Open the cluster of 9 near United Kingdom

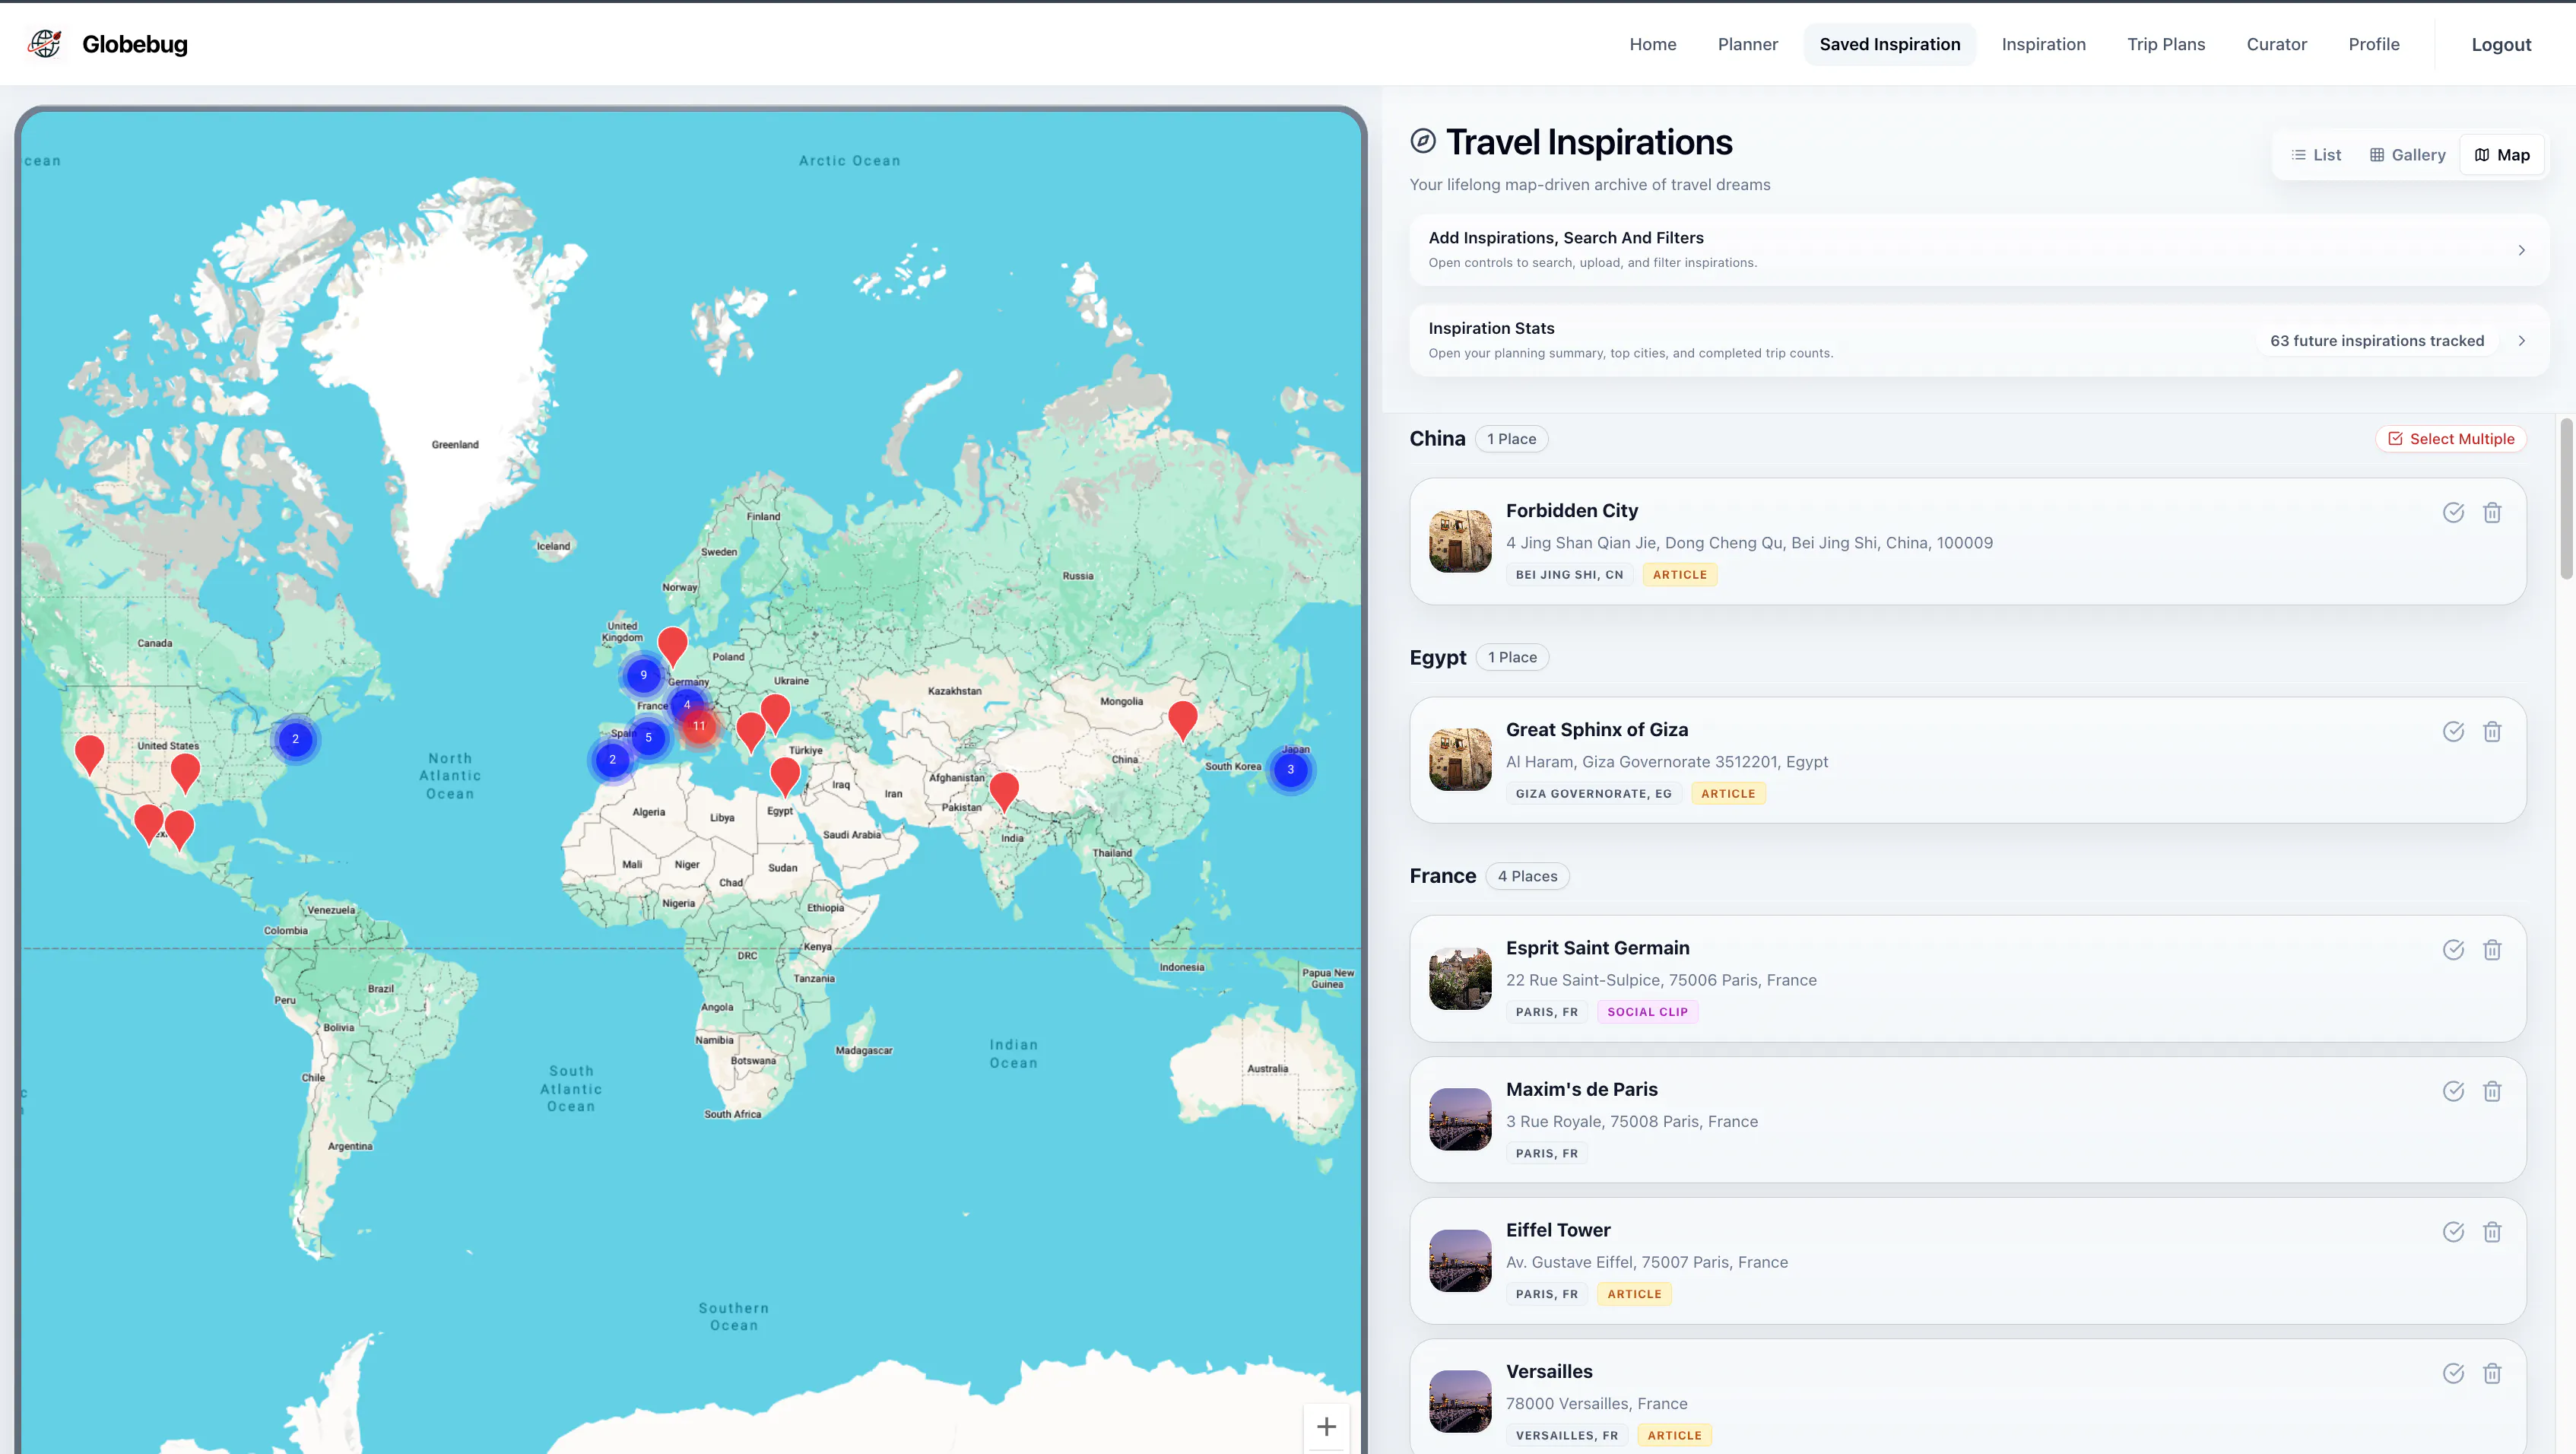643,675
